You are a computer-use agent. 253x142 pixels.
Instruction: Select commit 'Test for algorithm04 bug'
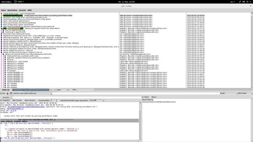pos(15,30)
